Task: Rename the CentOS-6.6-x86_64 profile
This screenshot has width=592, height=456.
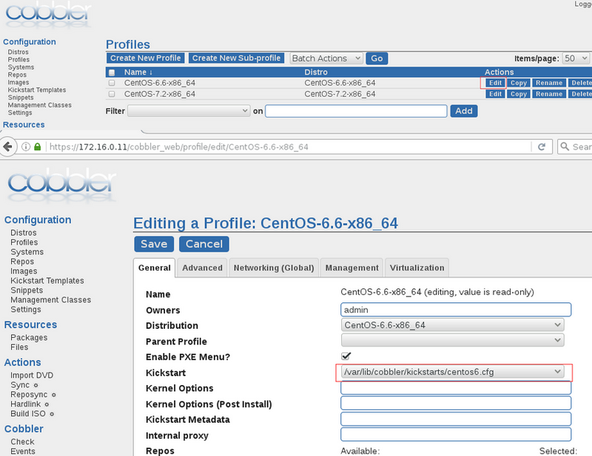Action: [x=549, y=83]
